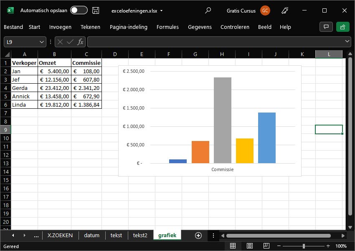Screen dimensions: 355x251
Task: Select the orange Jef bar in chart
Action: pos(200,152)
